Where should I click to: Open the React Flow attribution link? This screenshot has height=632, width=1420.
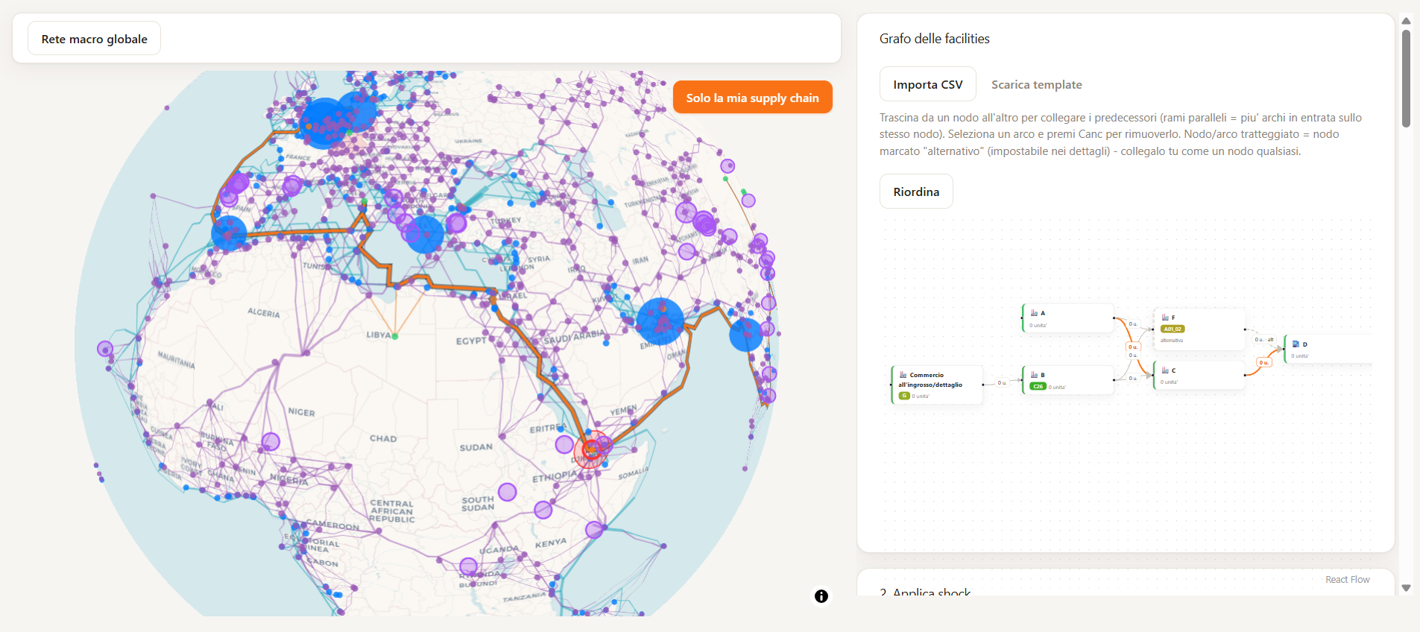[x=1347, y=580]
